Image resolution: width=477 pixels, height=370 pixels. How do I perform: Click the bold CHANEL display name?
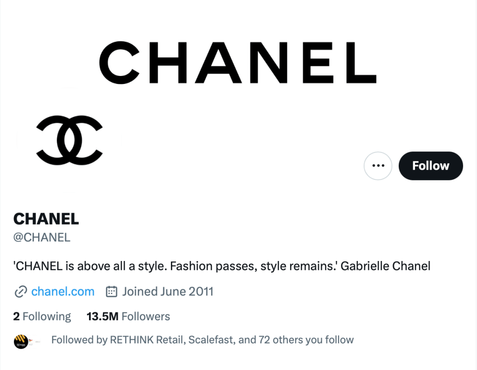pyautogui.click(x=46, y=219)
